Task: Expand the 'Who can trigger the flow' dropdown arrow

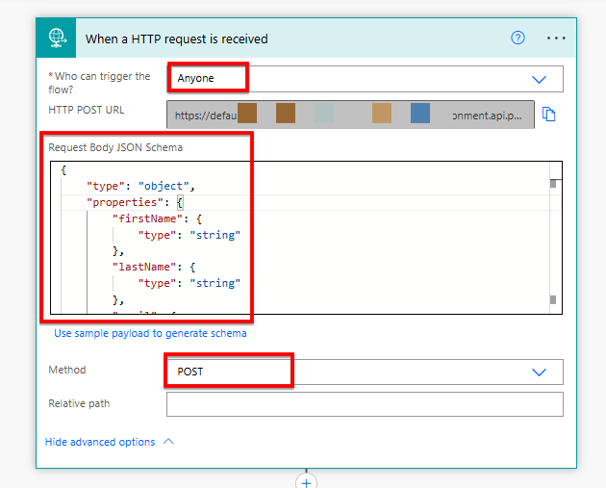Action: tap(539, 79)
